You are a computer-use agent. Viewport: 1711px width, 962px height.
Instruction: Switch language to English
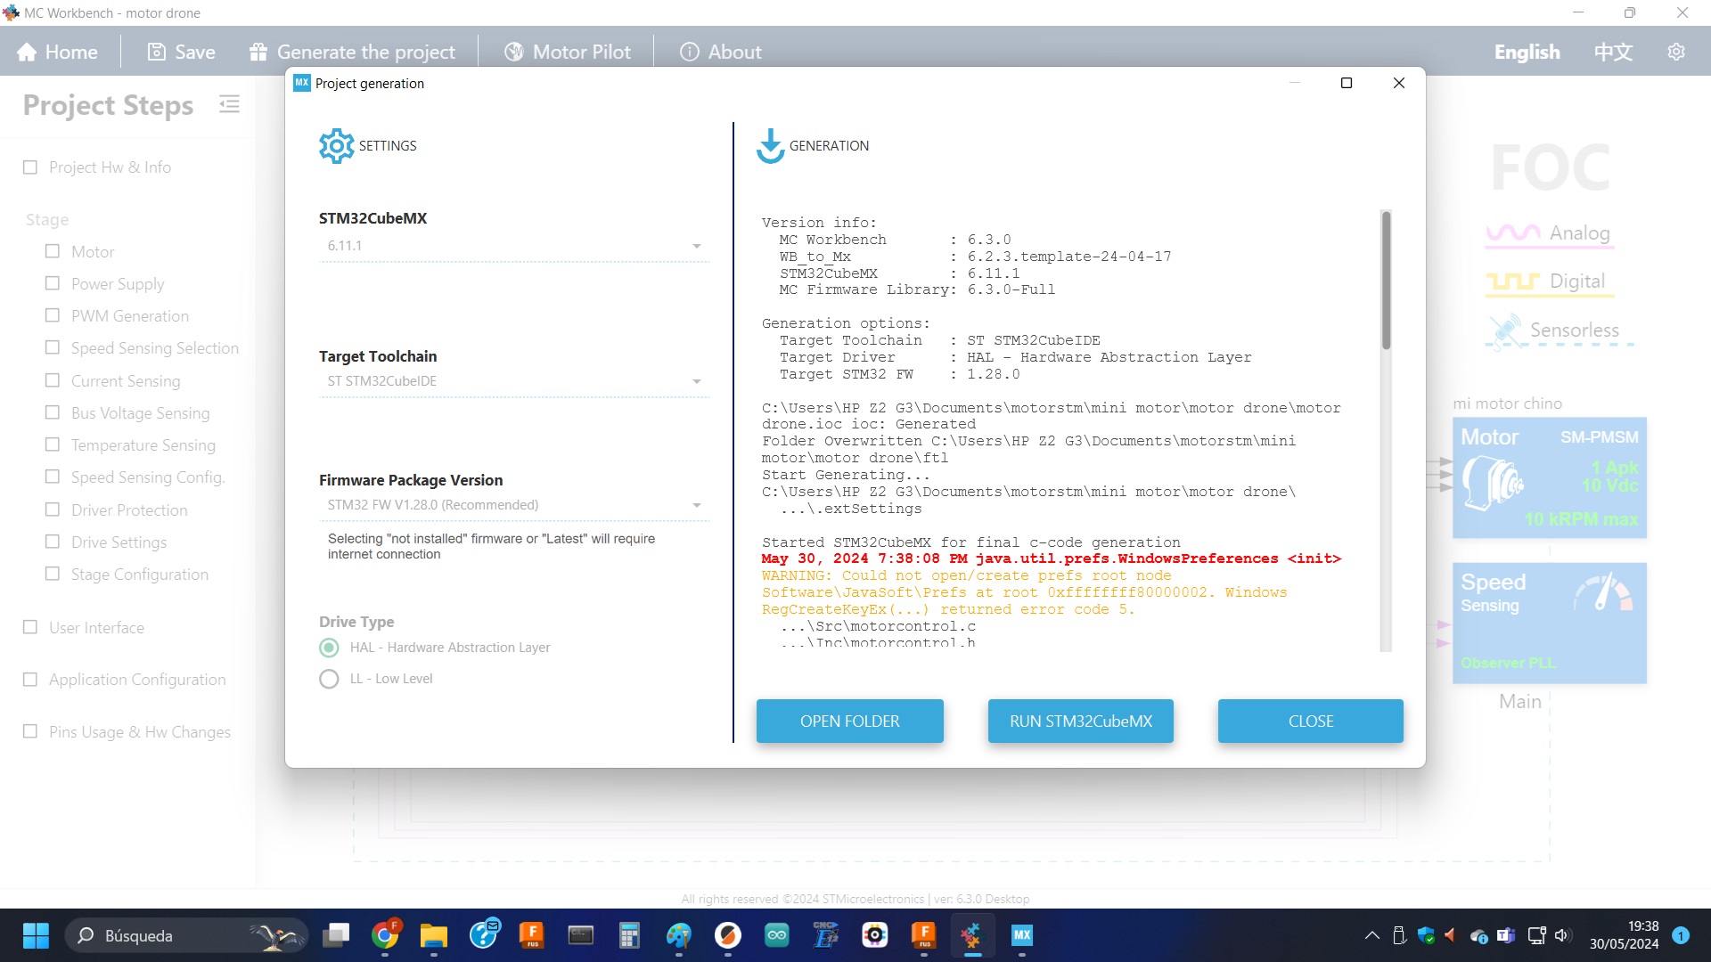point(1527,52)
